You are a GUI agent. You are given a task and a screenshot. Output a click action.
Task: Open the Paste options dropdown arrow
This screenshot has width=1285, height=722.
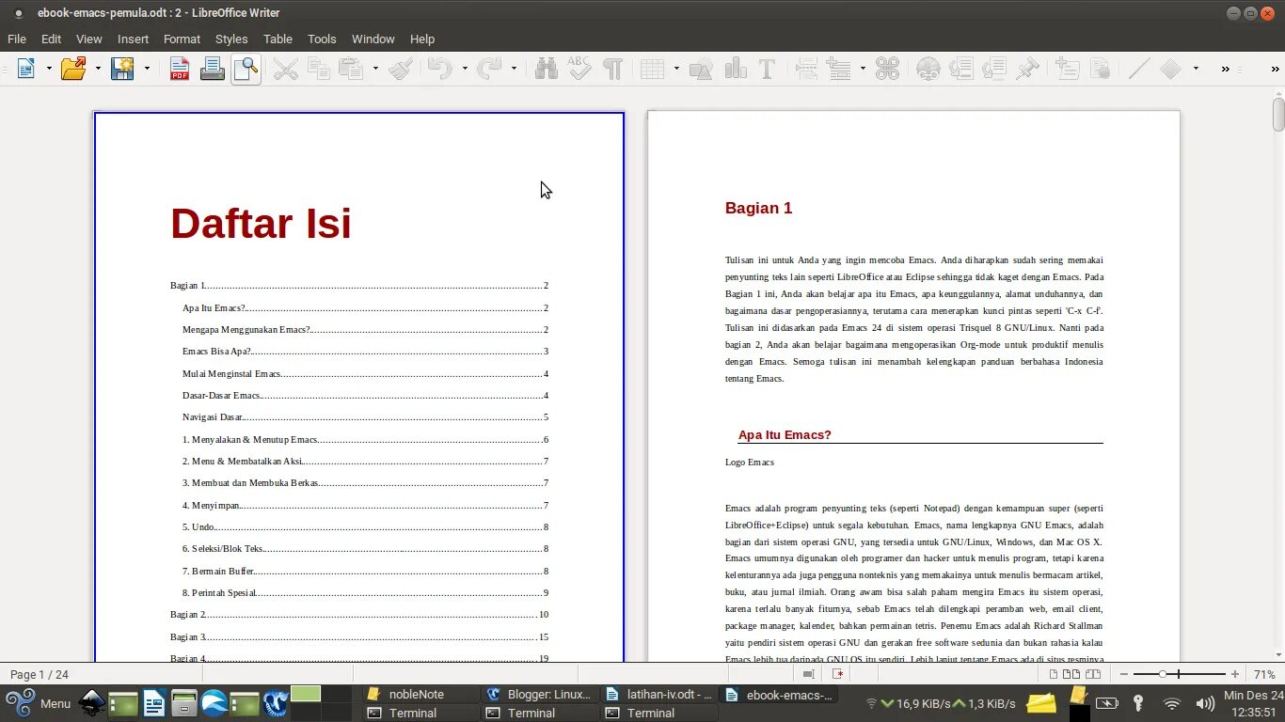click(375, 69)
